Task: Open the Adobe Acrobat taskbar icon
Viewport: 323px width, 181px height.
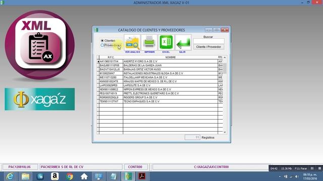Action: 142,176
